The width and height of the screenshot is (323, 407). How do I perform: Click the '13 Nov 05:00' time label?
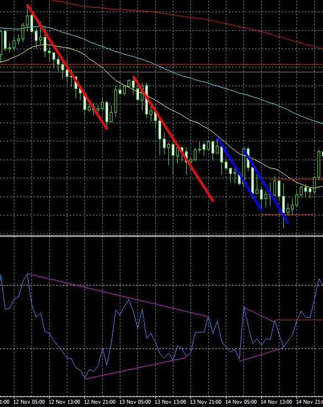pyautogui.click(x=135, y=402)
